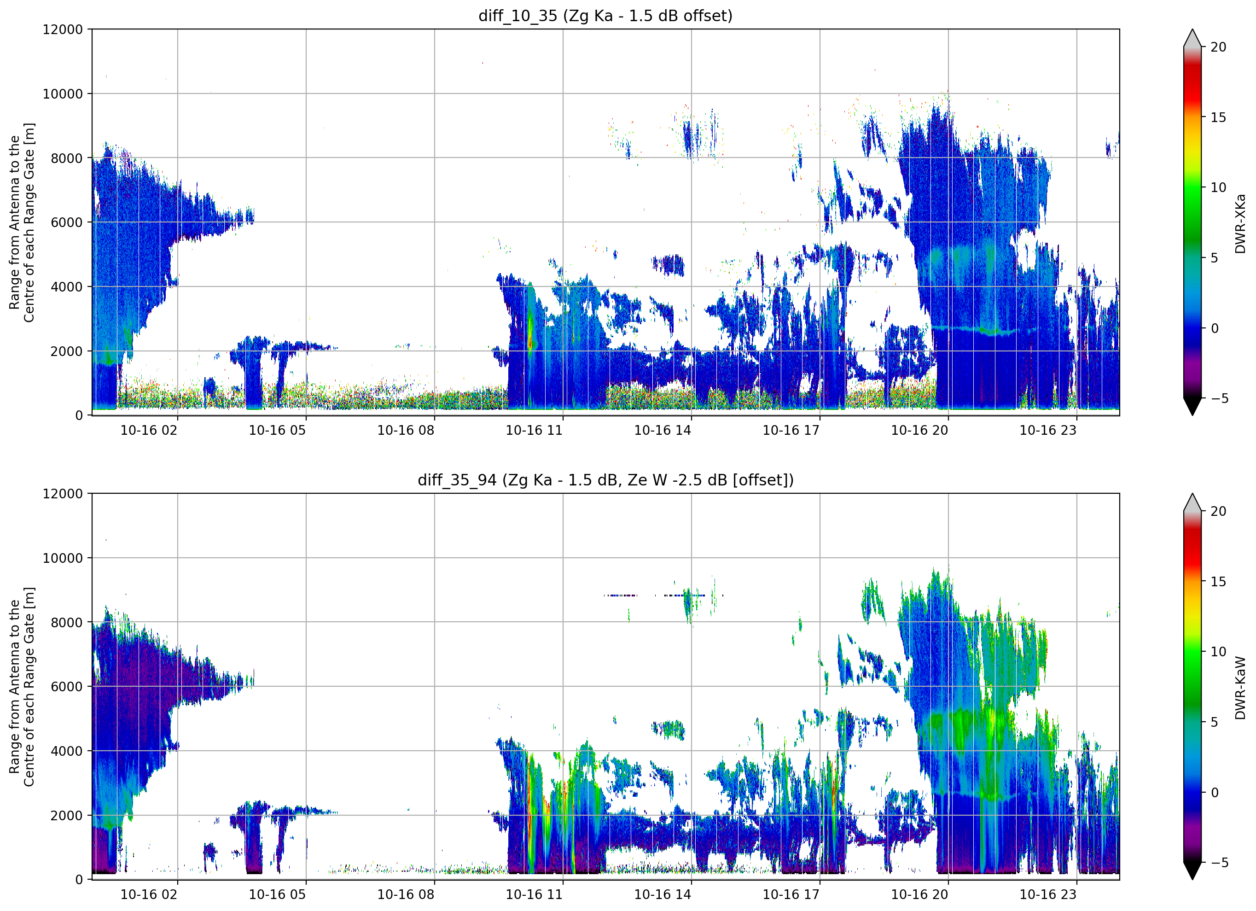1256x911 pixels.
Task: Click x-tick '10-16 08' under diff_10_35 plot
Action: (406, 431)
